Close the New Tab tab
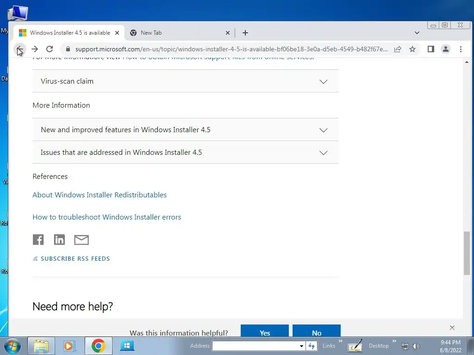The width and height of the screenshot is (474, 355). coord(228,33)
